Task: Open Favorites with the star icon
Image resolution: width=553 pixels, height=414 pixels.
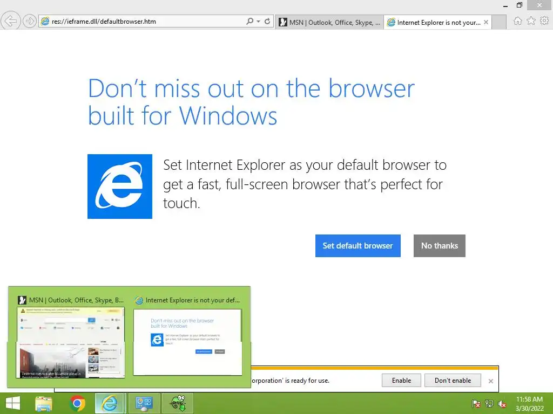Action: 531,21
